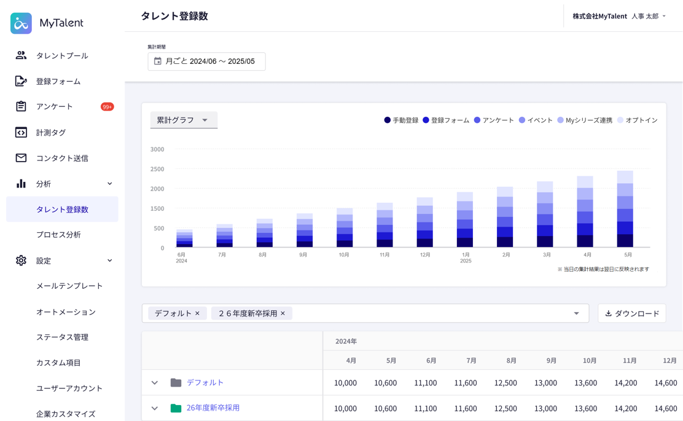Click the コンタクト送信 mail icon
This screenshot has width=683, height=421.
click(21, 158)
